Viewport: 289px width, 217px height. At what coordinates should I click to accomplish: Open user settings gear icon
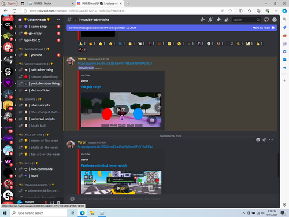[58, 203]
